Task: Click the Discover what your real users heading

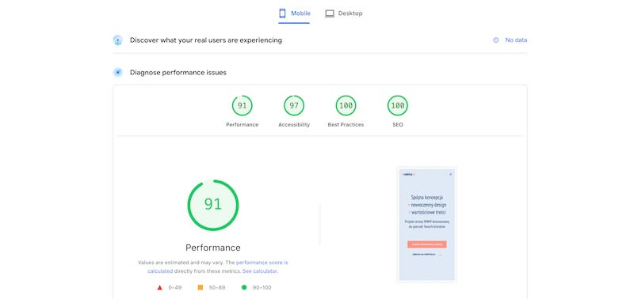Action: coord(206,40)
